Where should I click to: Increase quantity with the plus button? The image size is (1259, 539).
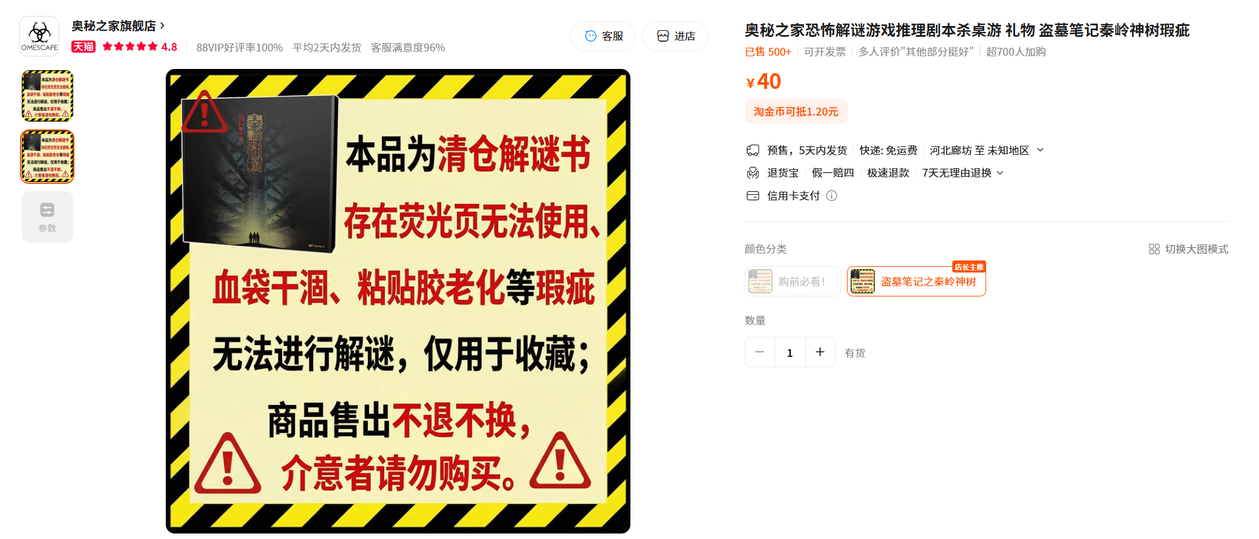pyautogui.click(x=820, y=352)
